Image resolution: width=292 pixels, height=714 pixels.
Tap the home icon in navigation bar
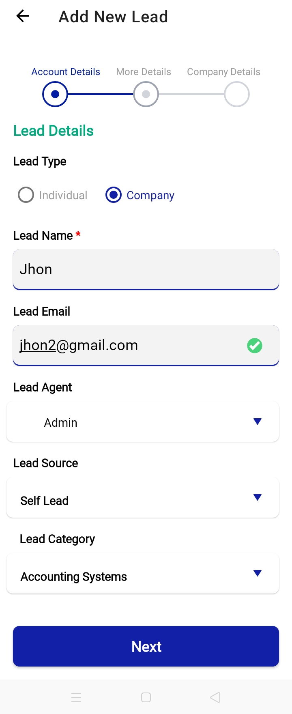(146, 697)
